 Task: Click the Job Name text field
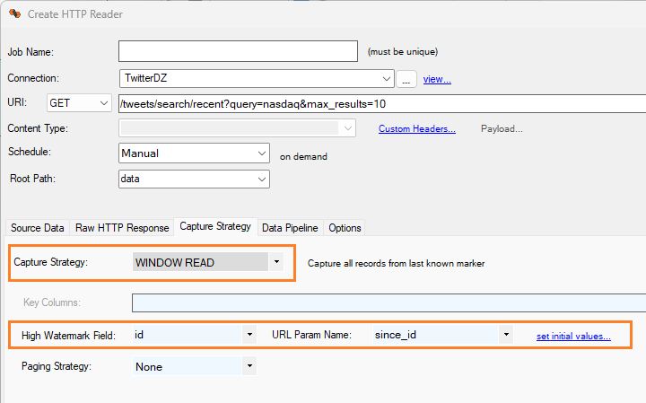(x=238, y=52)
